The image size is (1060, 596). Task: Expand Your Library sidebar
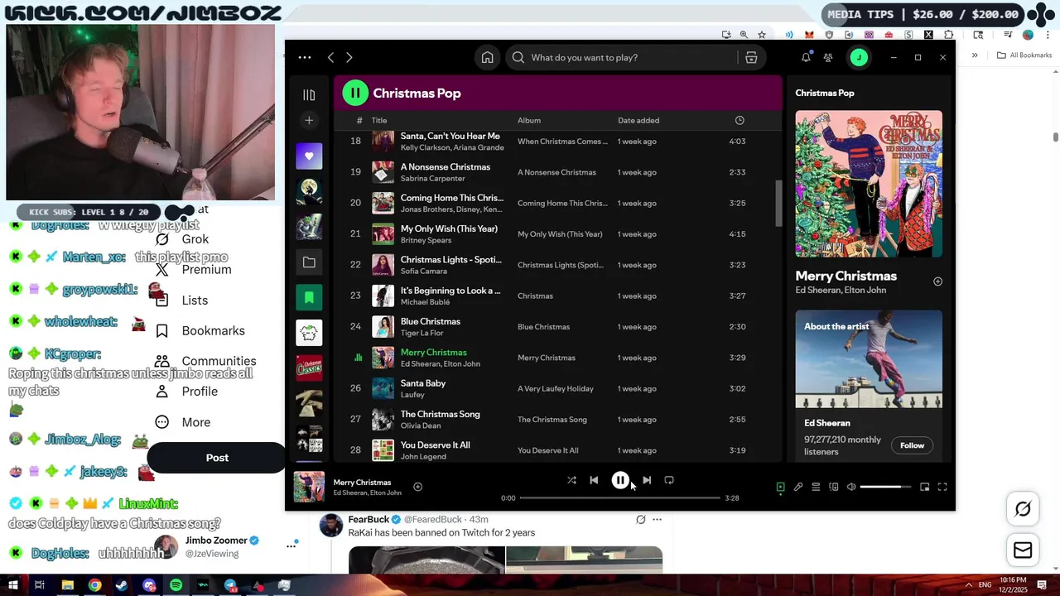pos(309,95)
